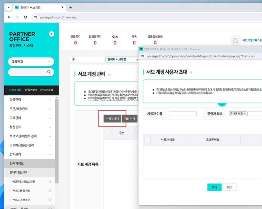The width and height of the screenshot is (262, 209).
Task: Open site info icon in popup address bar
Action: (142, 56)
